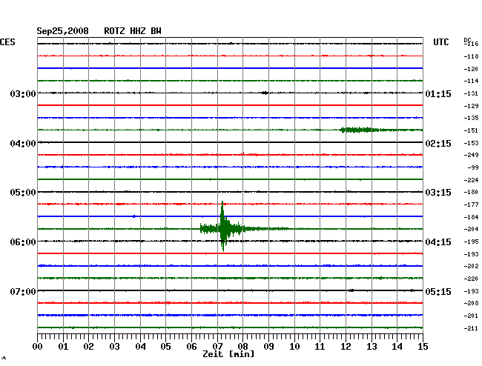Image resolution: width=482 pixels, height=366 pixels.
Task: Select DC offset value -118
Action: 471,56
